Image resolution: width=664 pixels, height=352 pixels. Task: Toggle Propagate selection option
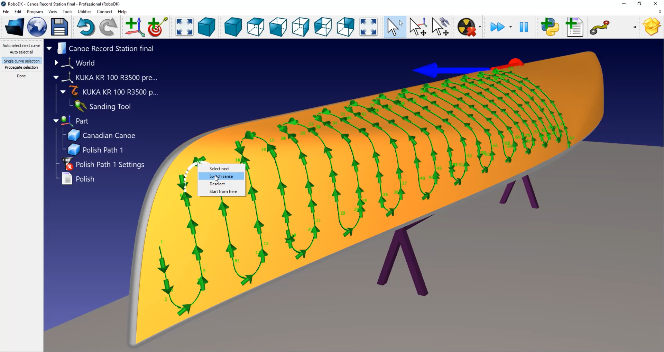[21, 68]
